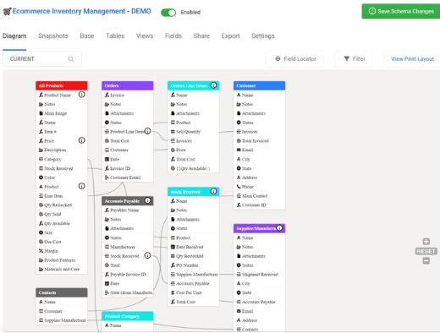
Task: Open the Tables tab
Action: click(x=115, y=35)
